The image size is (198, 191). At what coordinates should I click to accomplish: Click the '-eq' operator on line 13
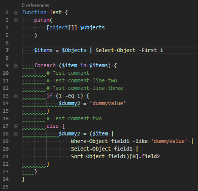[x=70, y=96]
